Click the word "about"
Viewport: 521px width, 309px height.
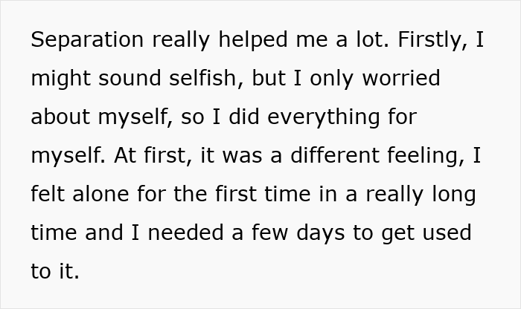click(61, 117)
